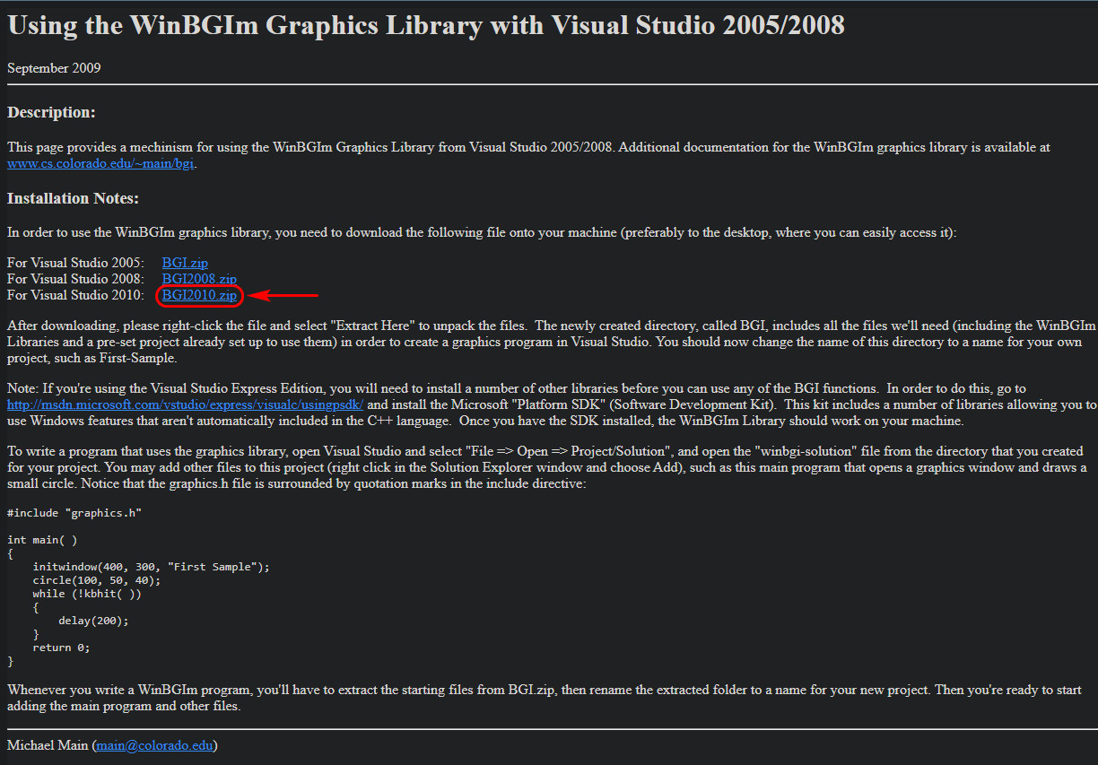Click the page title heading about WinBGIm
The height and width of the screenshot is (765, 1098).
click(426, 24)
